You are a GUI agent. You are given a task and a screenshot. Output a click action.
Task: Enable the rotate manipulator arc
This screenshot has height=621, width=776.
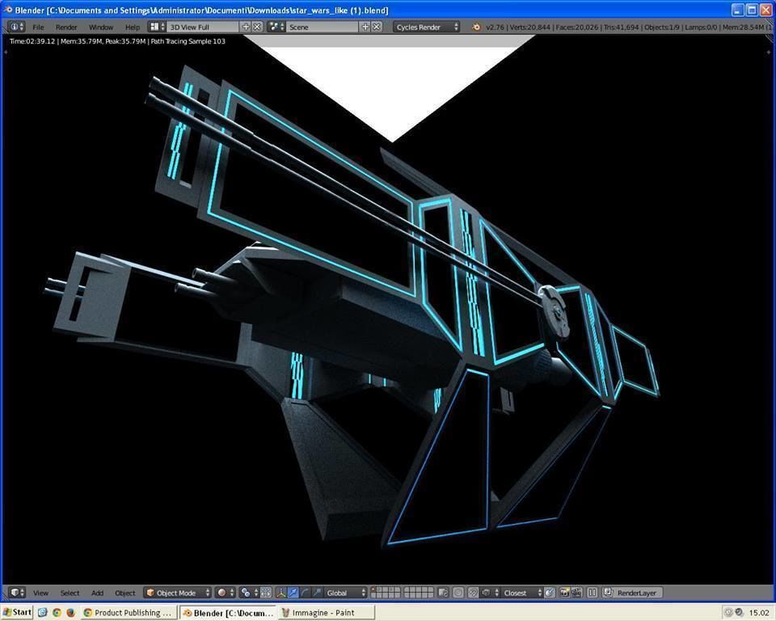pos(305,593)
